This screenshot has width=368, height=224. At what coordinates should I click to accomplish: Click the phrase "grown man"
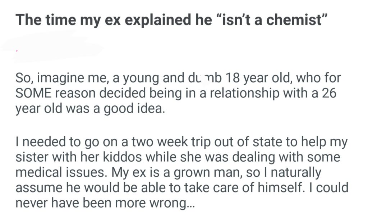[x=201, y=172]
